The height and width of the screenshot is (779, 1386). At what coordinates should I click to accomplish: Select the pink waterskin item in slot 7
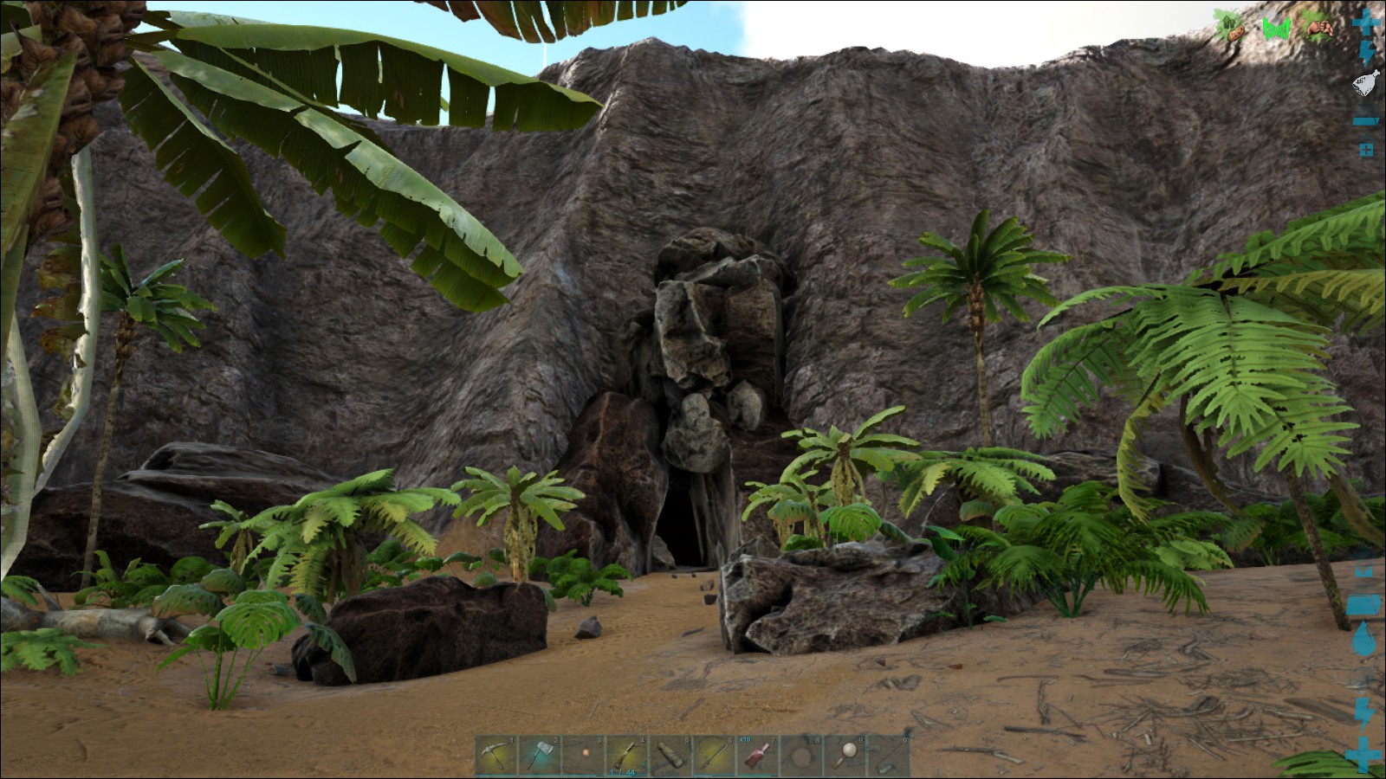pos(758,756)
